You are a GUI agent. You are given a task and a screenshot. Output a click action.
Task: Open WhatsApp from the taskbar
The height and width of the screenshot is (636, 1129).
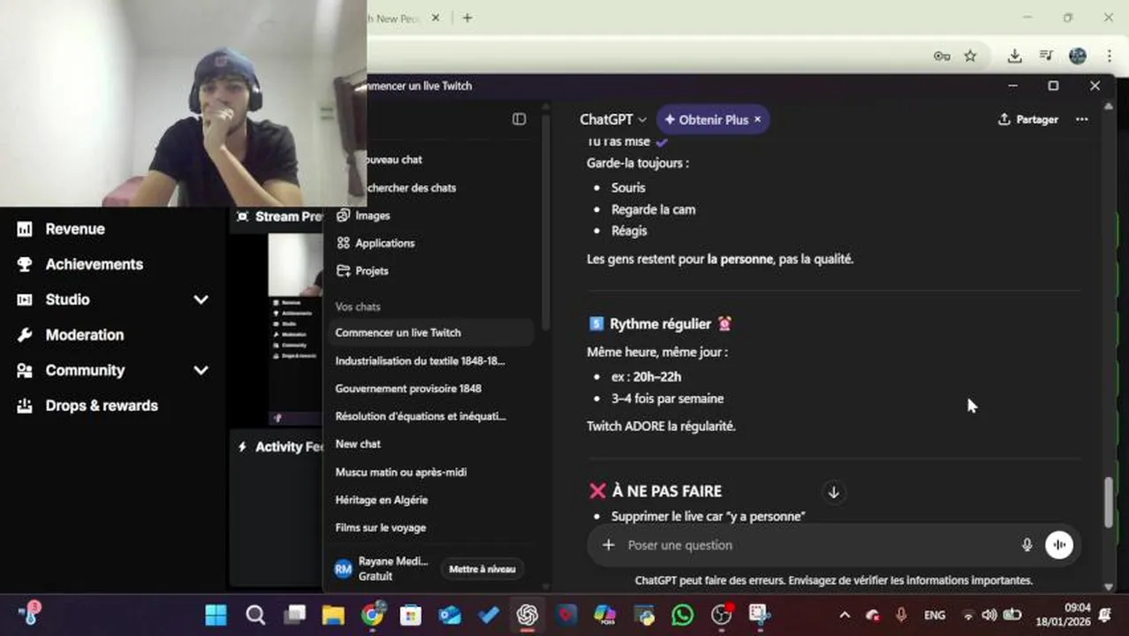[x=683, y=615]
